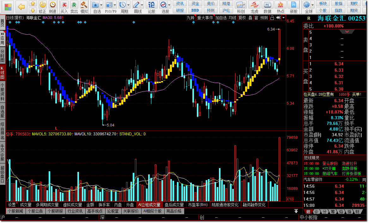369x223 pixels.
Task: Toggle the 窗 window option
Action: pyautogui.click(x=256, y=18)
